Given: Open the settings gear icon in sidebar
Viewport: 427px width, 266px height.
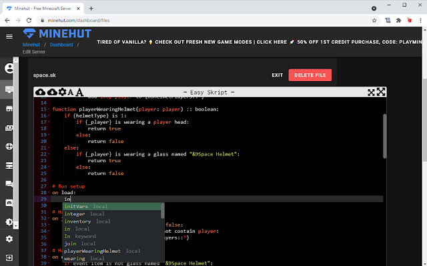Looking at the screenshot, I should click(9, 239).
